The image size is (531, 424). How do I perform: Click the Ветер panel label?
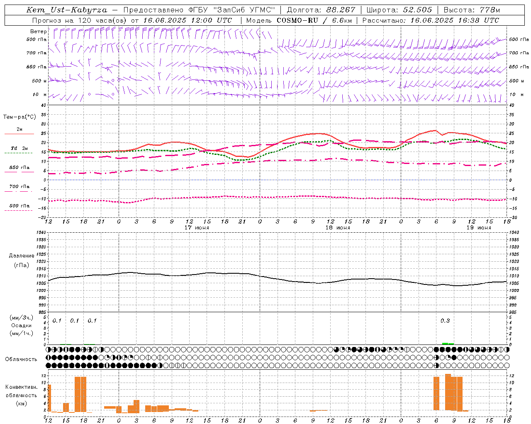tap(38, 31)
